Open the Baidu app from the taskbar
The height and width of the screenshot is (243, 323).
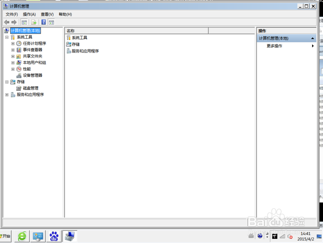(54, 236)
